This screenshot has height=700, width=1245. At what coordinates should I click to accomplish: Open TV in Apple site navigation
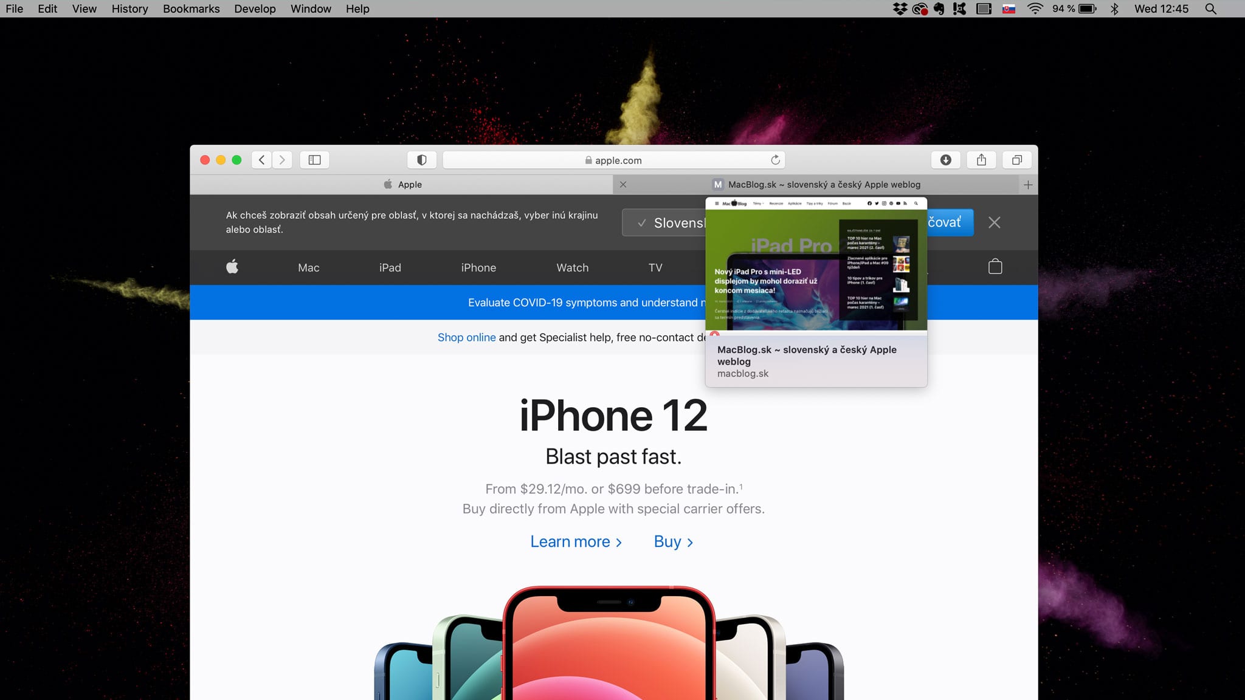click(x=655, y=267)
